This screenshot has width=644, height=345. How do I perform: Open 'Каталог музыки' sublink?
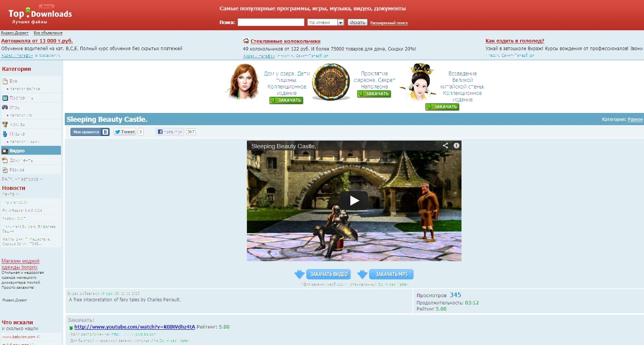click(25, 142)
